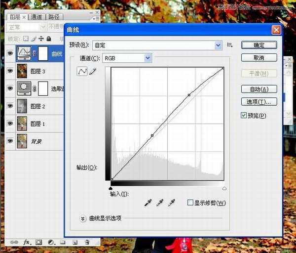Close the 图层 tab with x
This screenshot has width=296, height=253.
click(x=24, y=17)
